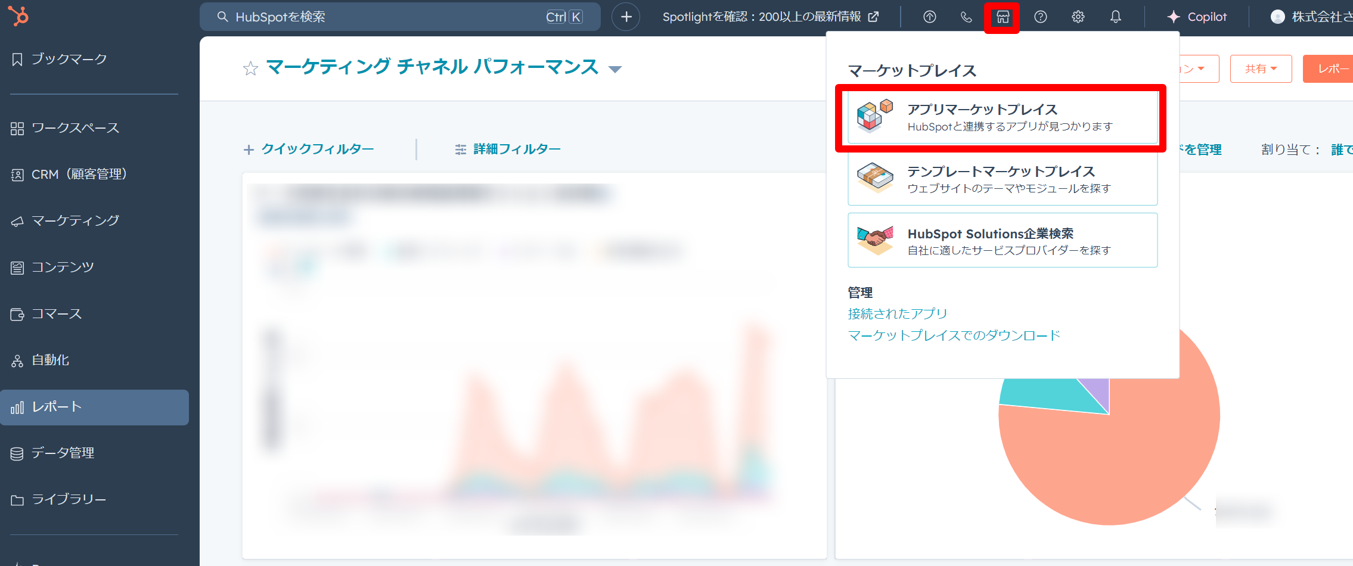Open the テンプレートマーケットプレイス card
The height and width of the screenshot is (566, 1353).
pos(1003,179)
